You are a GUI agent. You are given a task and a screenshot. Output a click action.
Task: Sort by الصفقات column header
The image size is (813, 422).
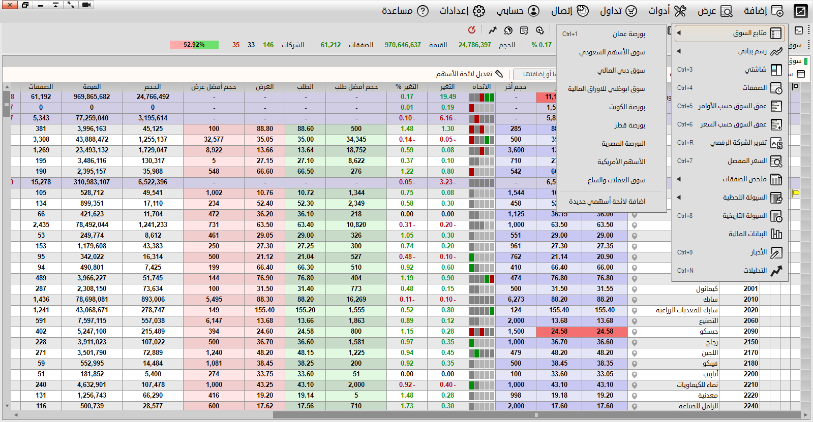(x=41, y=87)
